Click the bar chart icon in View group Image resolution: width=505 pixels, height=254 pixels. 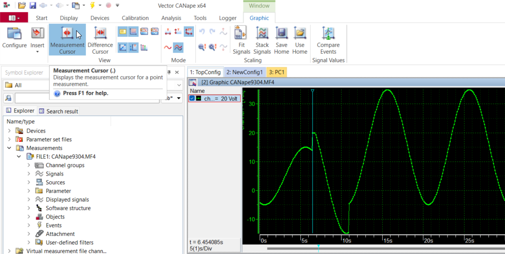[x=144, y=48]
